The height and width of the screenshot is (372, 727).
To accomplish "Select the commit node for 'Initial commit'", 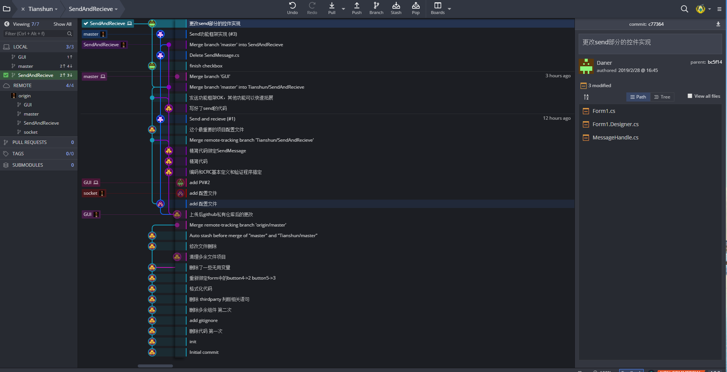I will click(x=152, y=352).
